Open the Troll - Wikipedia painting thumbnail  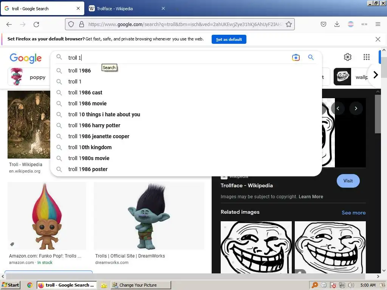coord(29,125)
